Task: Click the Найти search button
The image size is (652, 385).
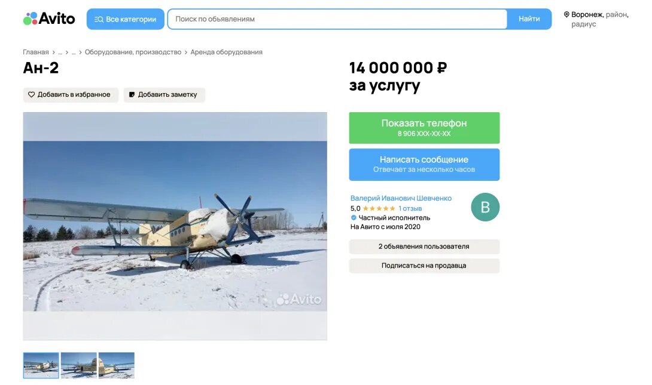Action: pos(529,19)
